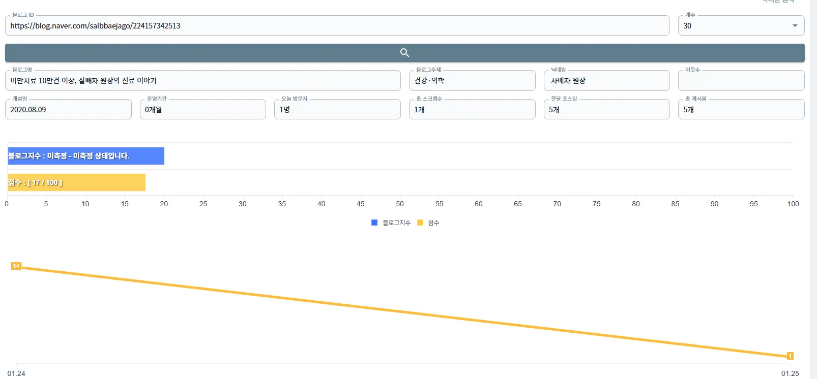
Task: Click the yellow 점수 17/100 bar
Action: [76, 182]
